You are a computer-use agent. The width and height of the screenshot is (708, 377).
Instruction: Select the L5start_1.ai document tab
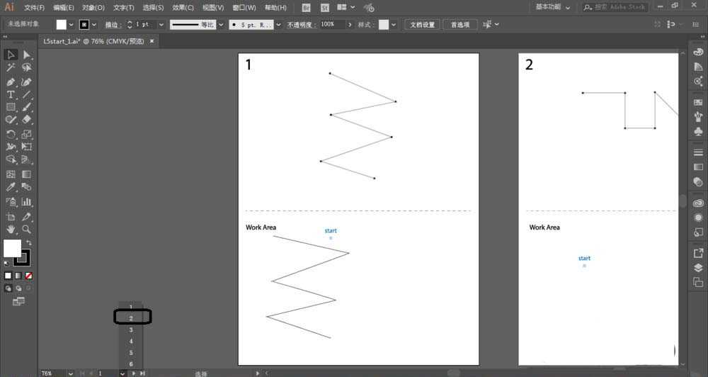click(x=93, y=41)
